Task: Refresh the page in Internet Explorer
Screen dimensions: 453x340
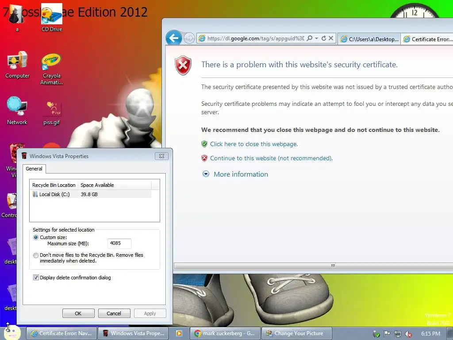Action: [324, 38]
